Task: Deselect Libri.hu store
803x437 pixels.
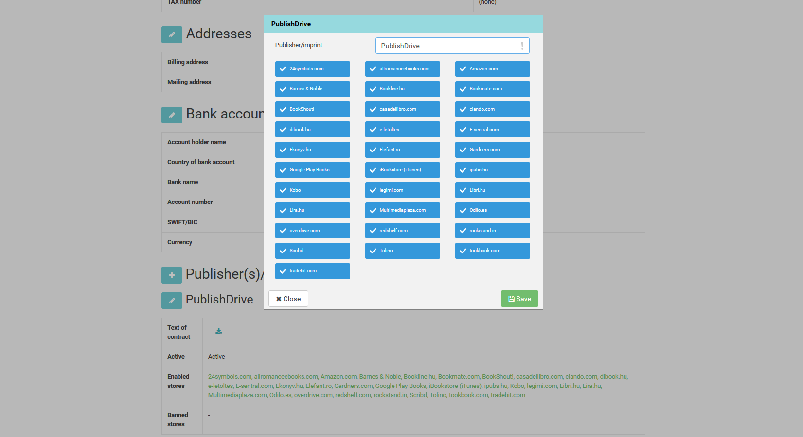Action: coord(493,190)
